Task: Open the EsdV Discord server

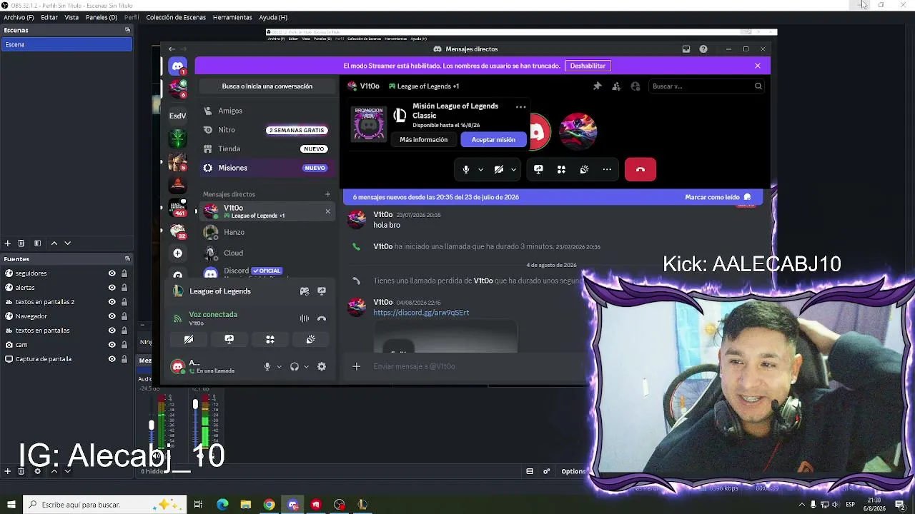Action: (x=178, y=115)
